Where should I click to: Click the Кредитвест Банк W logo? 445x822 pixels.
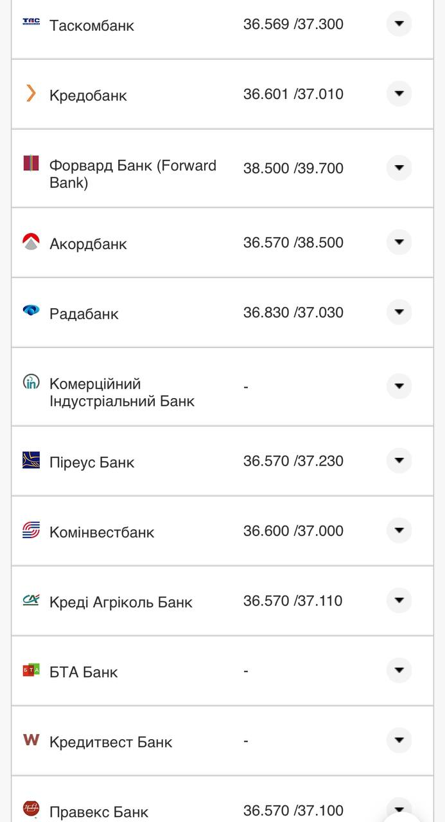[x=31, y=740]
